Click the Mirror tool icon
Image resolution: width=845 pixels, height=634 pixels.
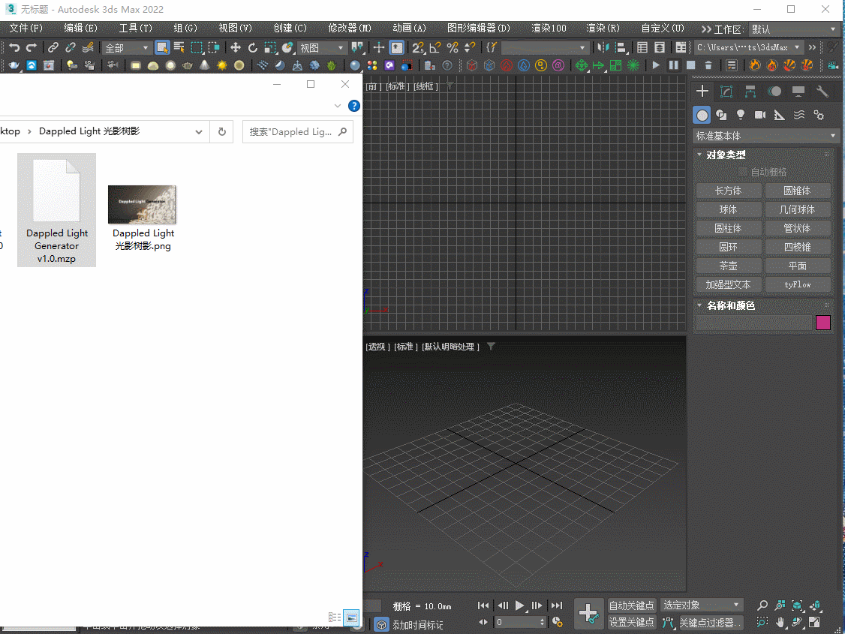click(x=603, y=48)
